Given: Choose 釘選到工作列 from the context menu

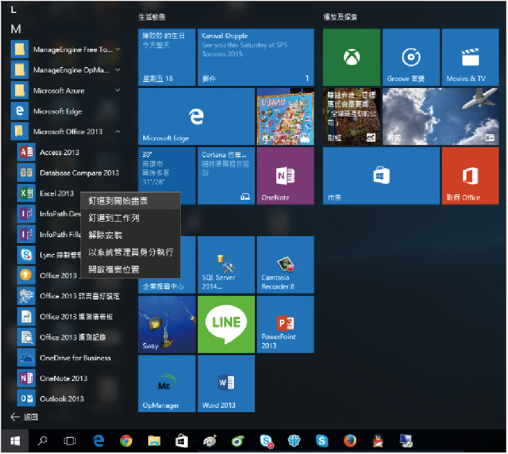Looking at the screenshot, I should [130, 218].
